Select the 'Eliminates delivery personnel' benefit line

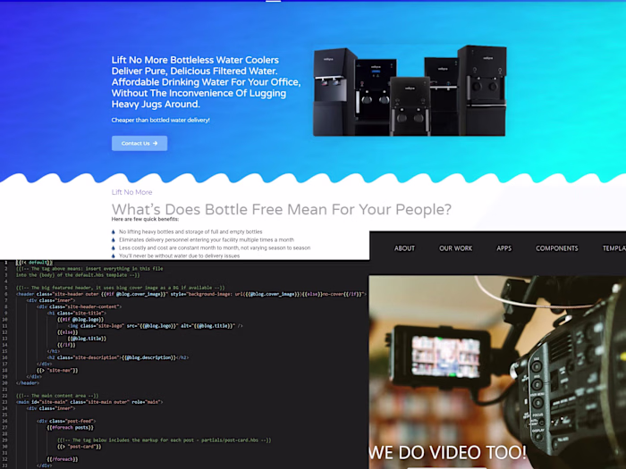pyautogui.click(x=207, y=239)
